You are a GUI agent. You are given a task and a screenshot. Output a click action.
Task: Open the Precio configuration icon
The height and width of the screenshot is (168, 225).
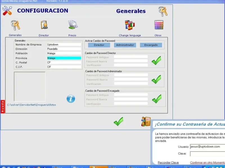73,25
